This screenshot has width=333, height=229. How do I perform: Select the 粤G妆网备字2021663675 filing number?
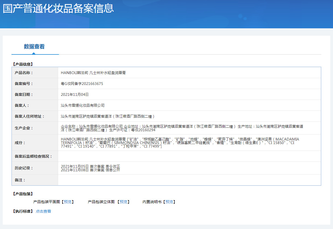(82, 84)
